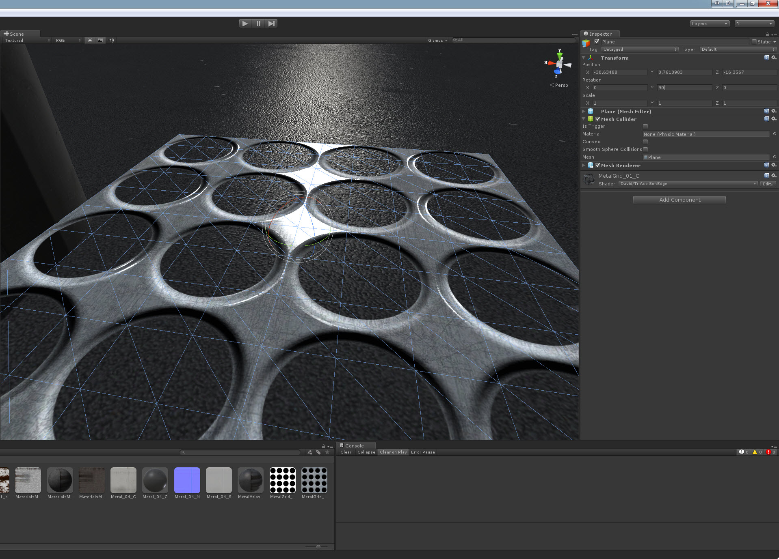Click the Play button to enter play mode
The height and width of the screenshot is (559, 779).
coord(245,23)
